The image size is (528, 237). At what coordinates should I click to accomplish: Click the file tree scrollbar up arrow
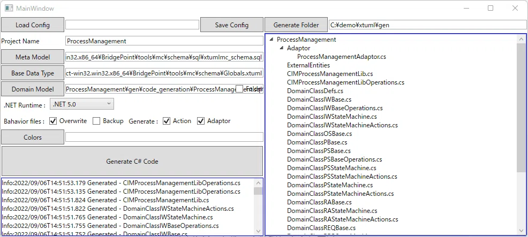(521, 38)
